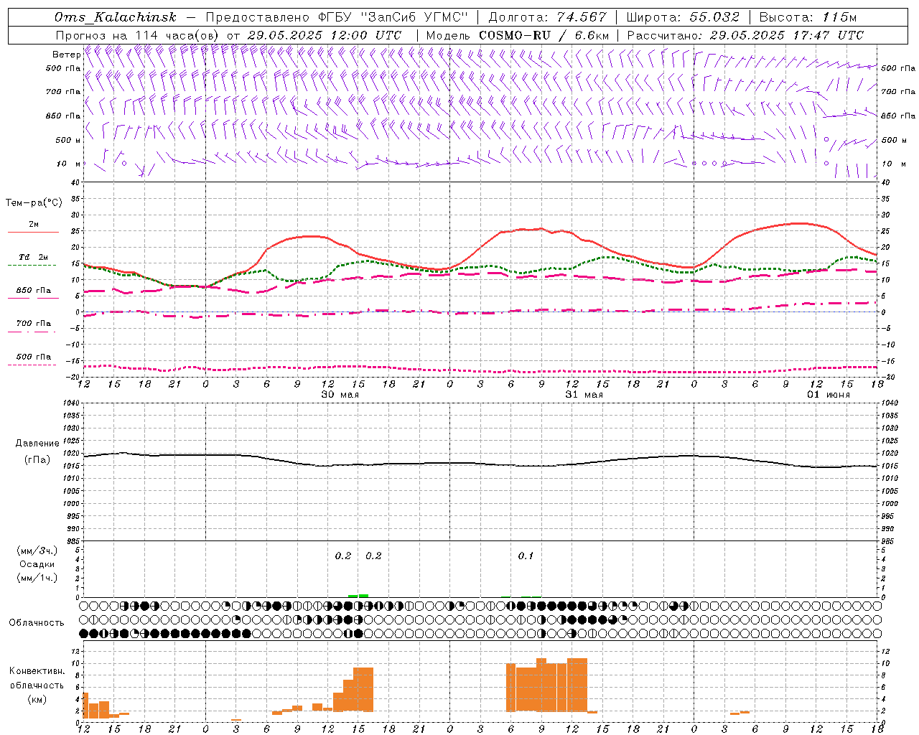Click the tall orange convective bars on 31 мая
Screen dimensions: 919x735
546,685
